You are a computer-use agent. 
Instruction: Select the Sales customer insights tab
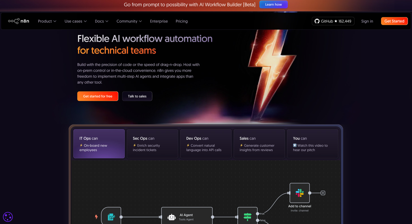(x=259, y=144)
